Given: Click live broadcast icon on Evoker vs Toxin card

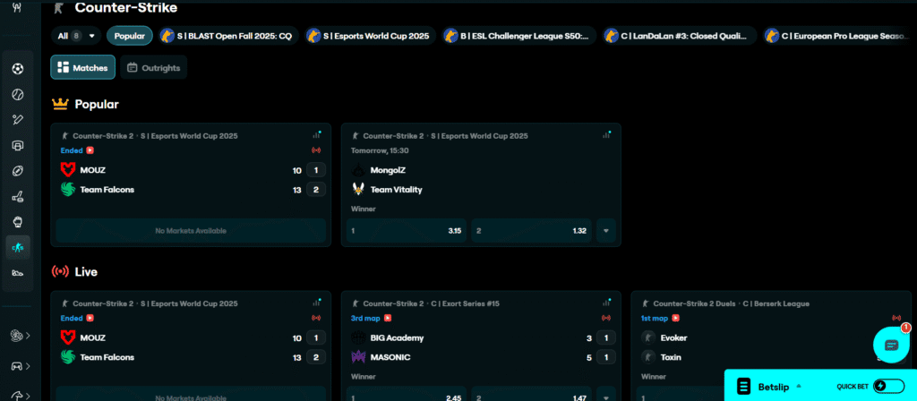Looking at the screenshot, I should pyautogui.click(x=896, y=318).
